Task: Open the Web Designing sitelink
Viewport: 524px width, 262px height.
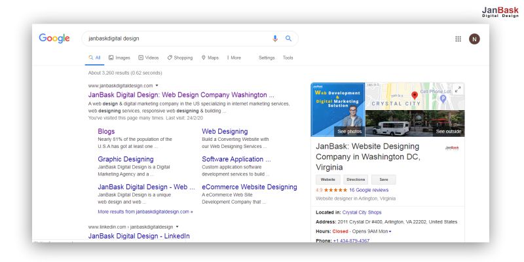Action: pos(225,132)
